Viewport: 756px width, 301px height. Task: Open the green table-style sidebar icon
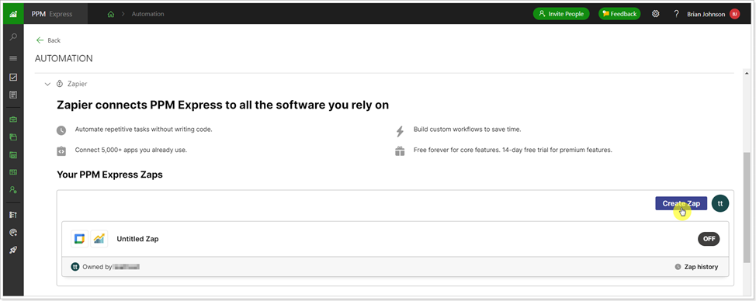[13, 172]
